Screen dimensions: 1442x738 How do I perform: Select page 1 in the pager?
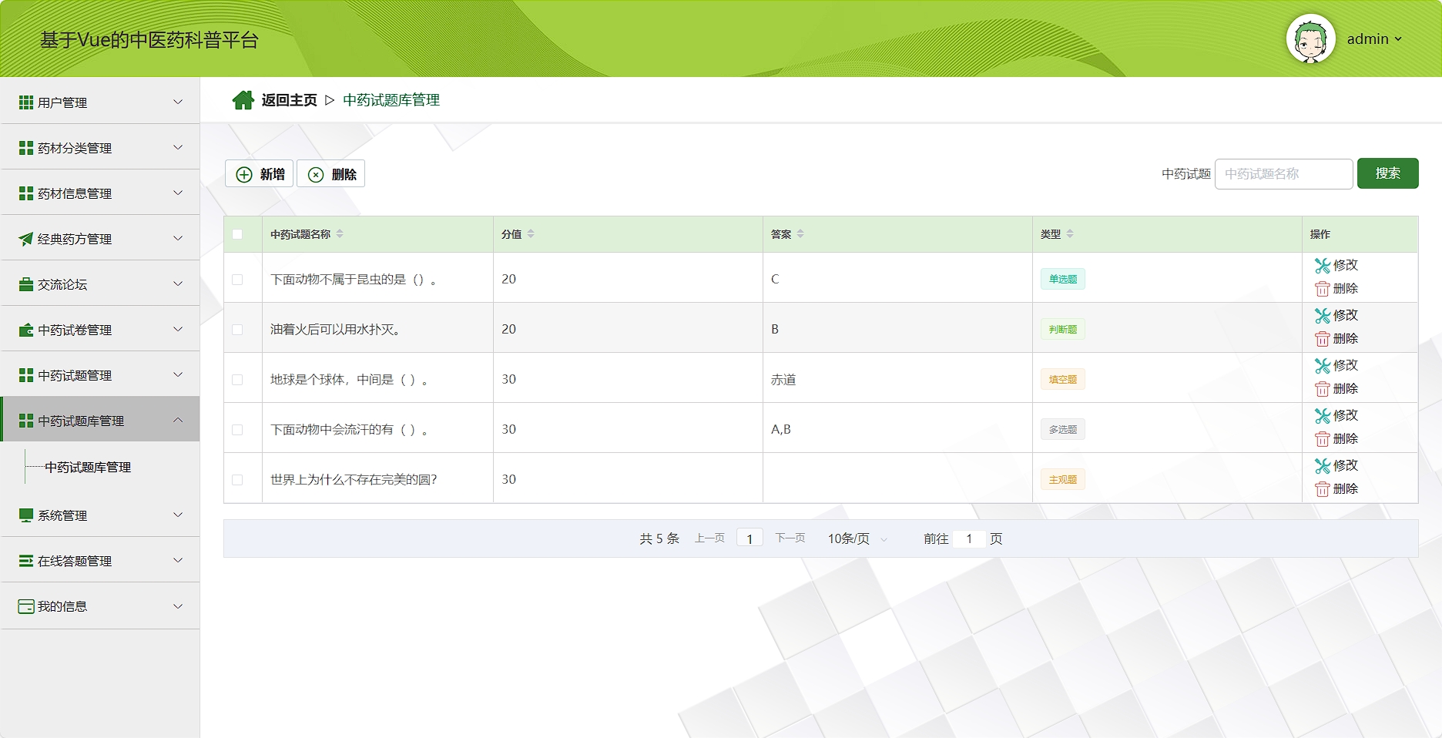click(750, 538)
